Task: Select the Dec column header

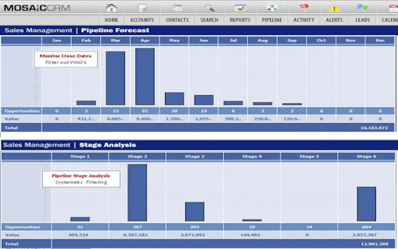Action: (380, 40)
